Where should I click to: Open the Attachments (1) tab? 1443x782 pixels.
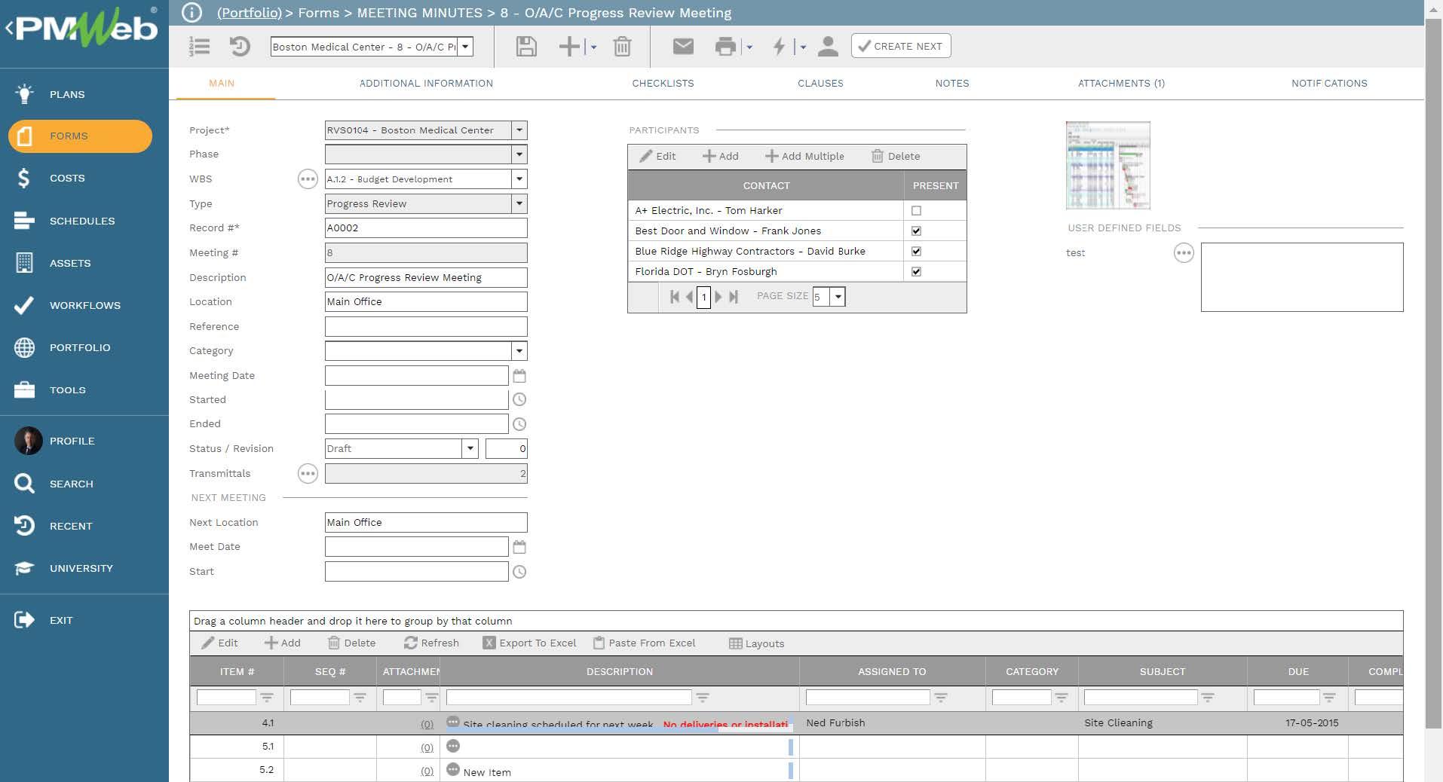1120,84
